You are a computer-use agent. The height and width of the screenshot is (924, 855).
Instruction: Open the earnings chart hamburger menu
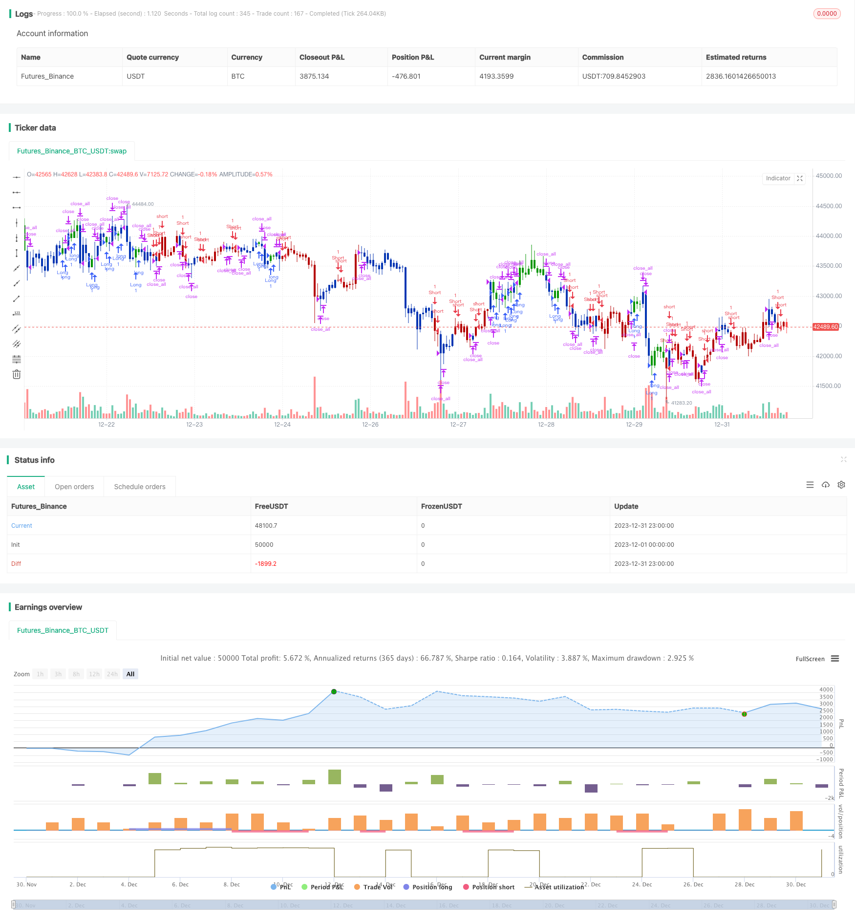[835, 659]
